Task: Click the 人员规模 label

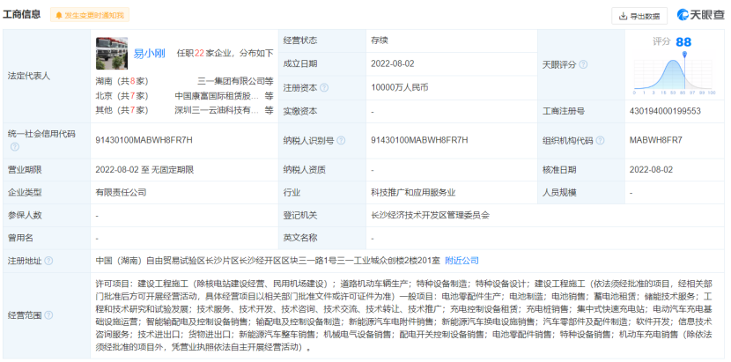Action: (x=559, y=193)
